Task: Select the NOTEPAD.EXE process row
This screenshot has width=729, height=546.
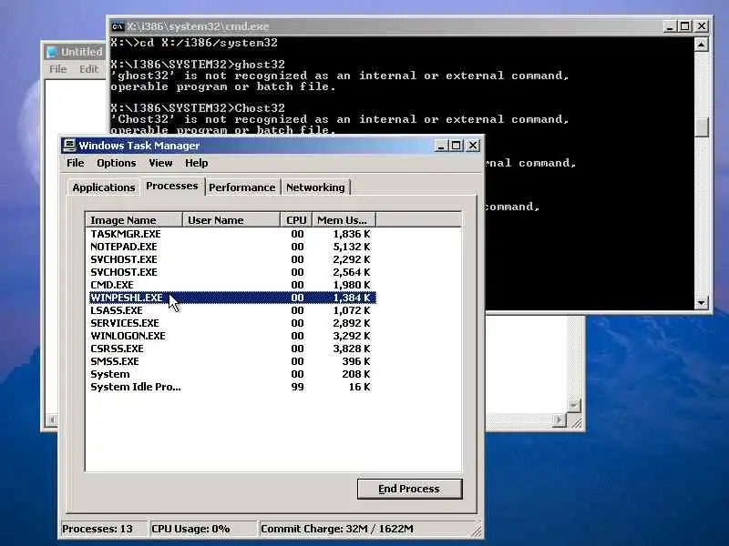Action: coord(232,247)
